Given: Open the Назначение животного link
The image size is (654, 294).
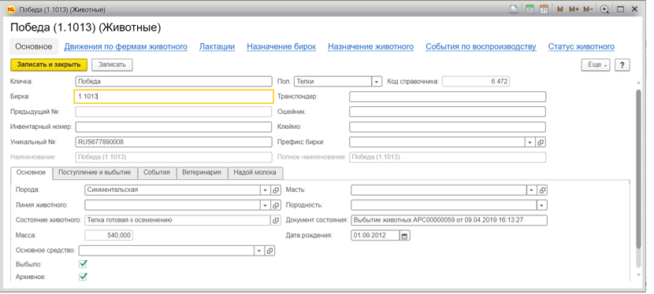Looking at the screenshot, I should point(371,46).
